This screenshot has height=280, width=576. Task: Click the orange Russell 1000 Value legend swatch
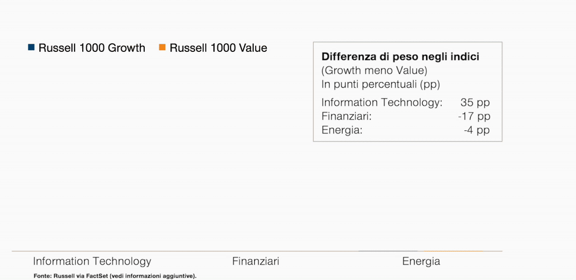[x=162, y=47]
